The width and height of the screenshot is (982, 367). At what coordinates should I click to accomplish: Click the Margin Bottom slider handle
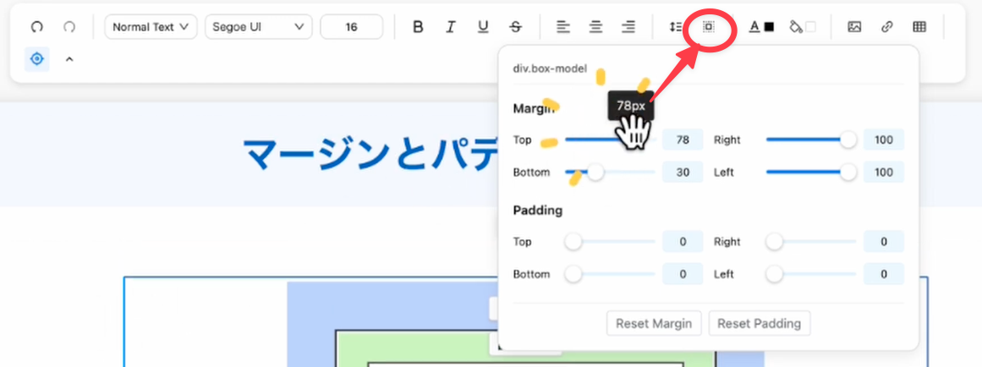click(596, 173)
